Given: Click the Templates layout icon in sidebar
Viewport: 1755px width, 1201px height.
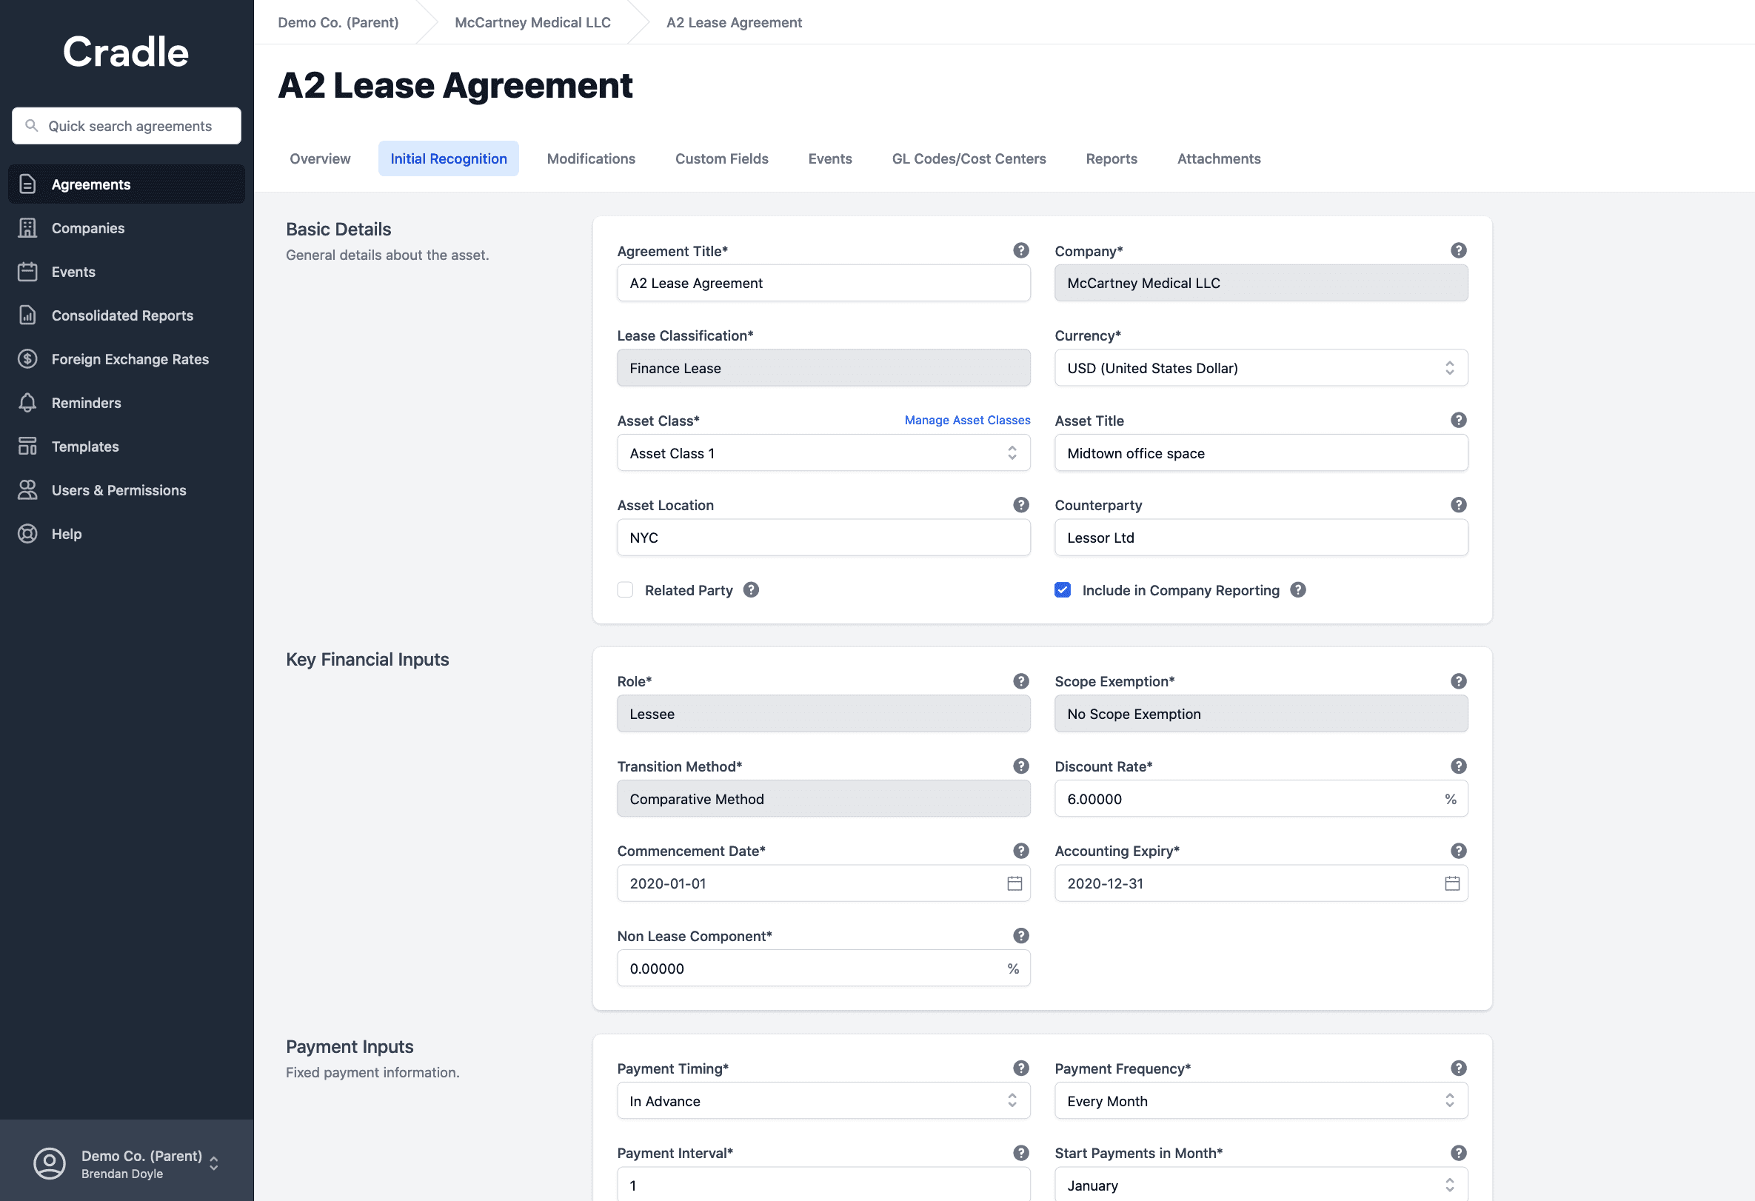Looking at the screenshot, I should [28, 447].
